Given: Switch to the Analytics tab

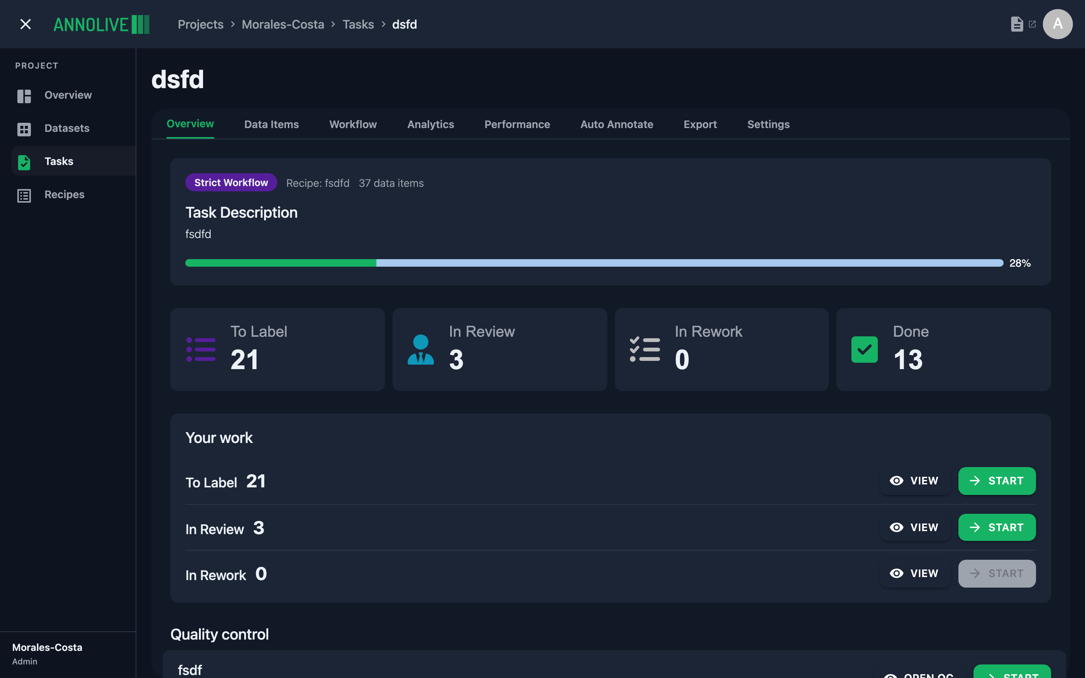Looking at the screenshot, I should (430, 124).
